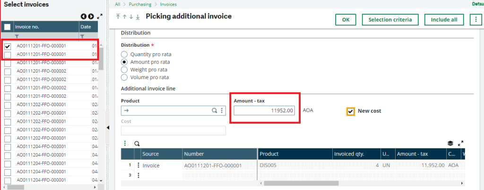The width and height of the screenshot is (484, 190).
Task: Click the Selection criteria button
Action: pyautogui.click(x=390, y=20)
